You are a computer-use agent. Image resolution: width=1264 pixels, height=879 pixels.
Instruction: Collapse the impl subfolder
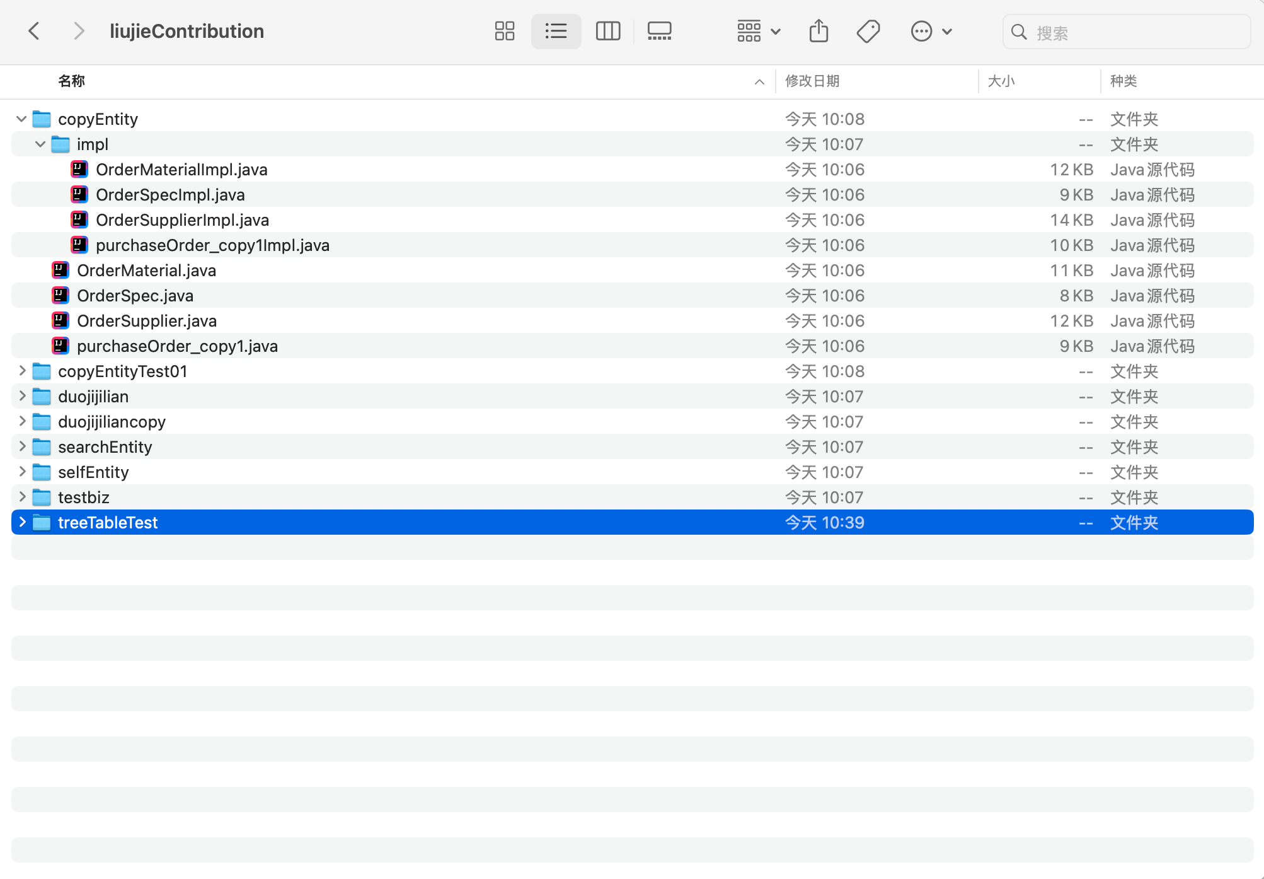[x=40, y=144]
